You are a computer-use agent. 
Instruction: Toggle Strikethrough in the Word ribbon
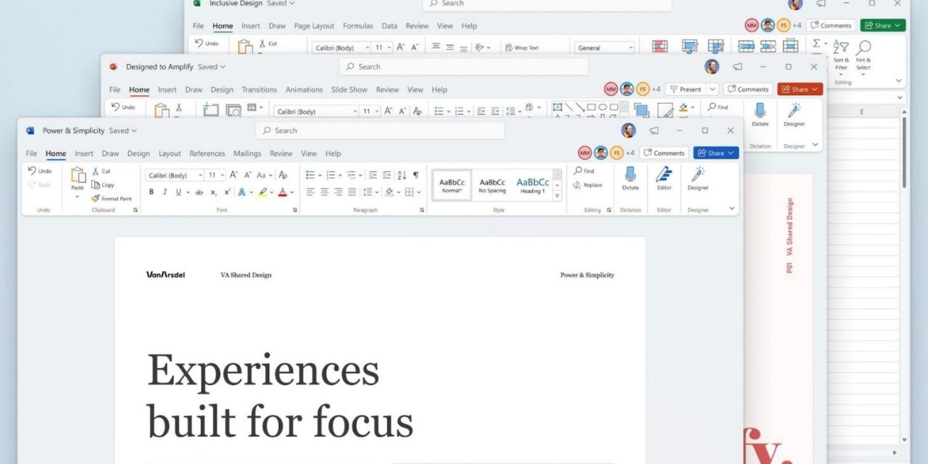pyautogui.click(x=199, y=192)
